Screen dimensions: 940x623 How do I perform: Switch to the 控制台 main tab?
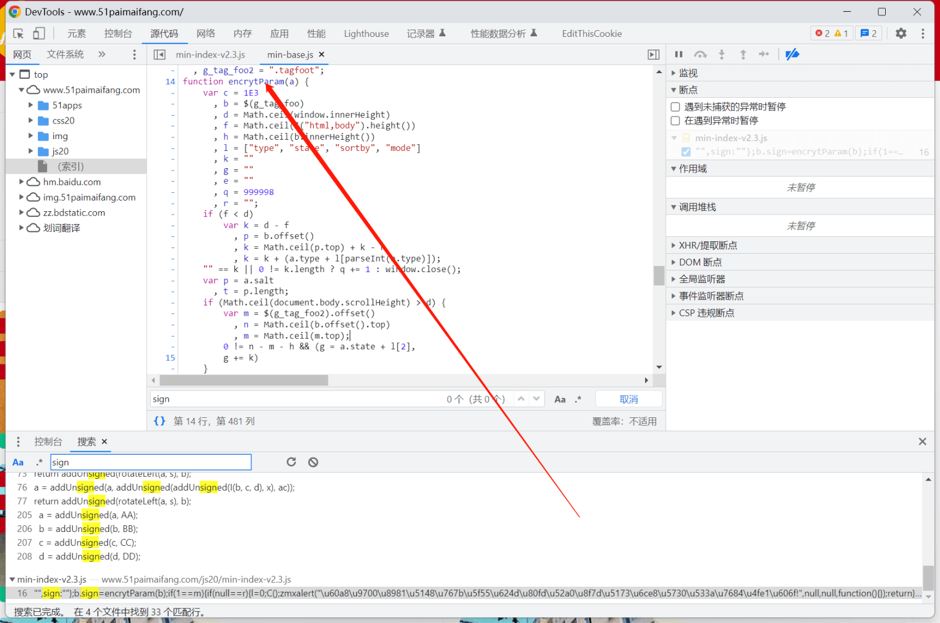point(118,34)
